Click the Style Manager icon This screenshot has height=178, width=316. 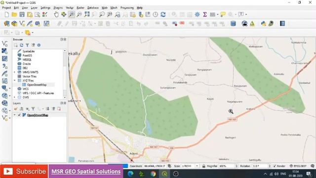45,14
